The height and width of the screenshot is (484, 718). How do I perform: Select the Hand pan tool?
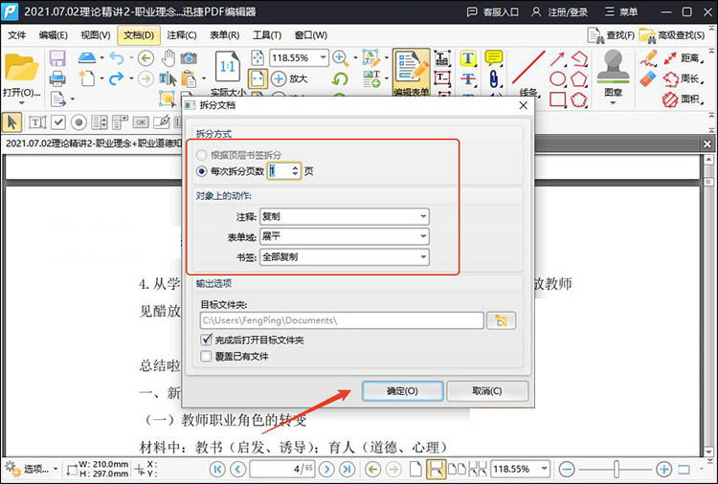[168, 58]
